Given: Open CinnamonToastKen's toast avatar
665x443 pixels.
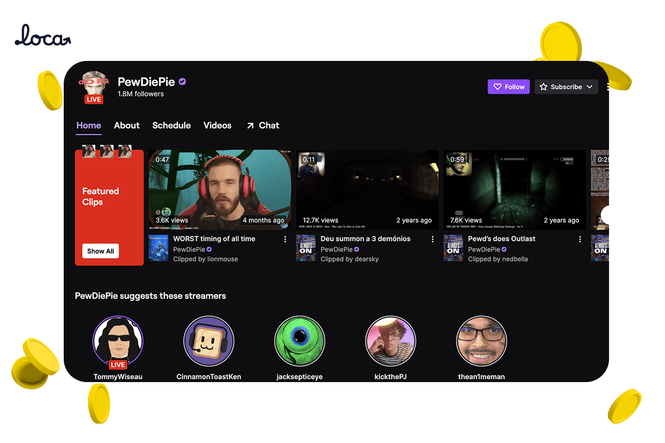Looking at the screenshot, I should pyautogui.click(x=208, y=342).
